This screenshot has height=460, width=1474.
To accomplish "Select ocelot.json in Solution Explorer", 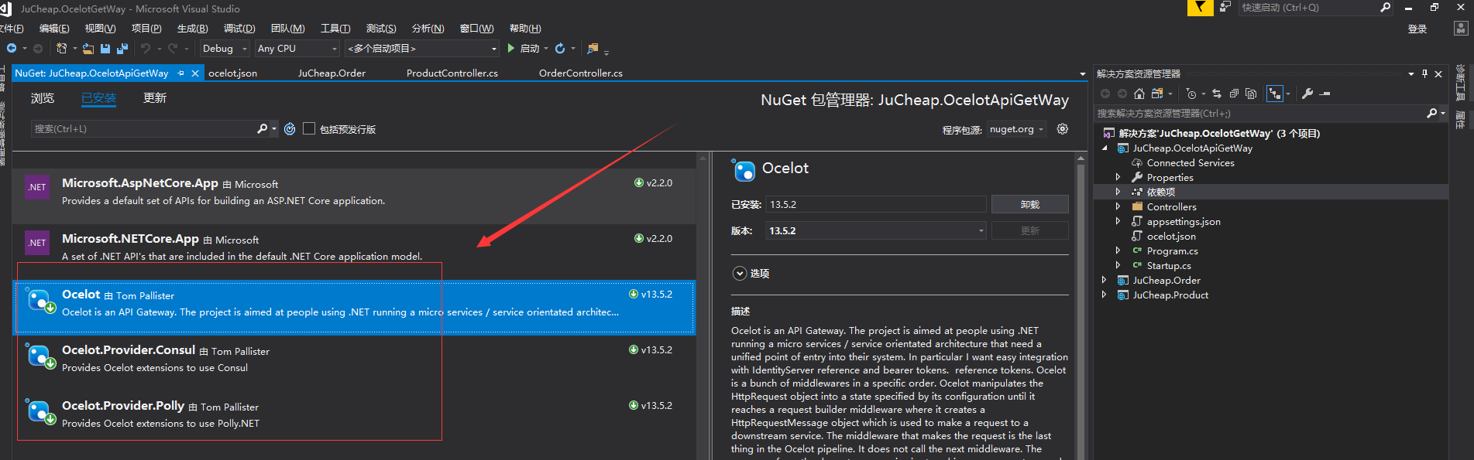I will click(1171, 237).
